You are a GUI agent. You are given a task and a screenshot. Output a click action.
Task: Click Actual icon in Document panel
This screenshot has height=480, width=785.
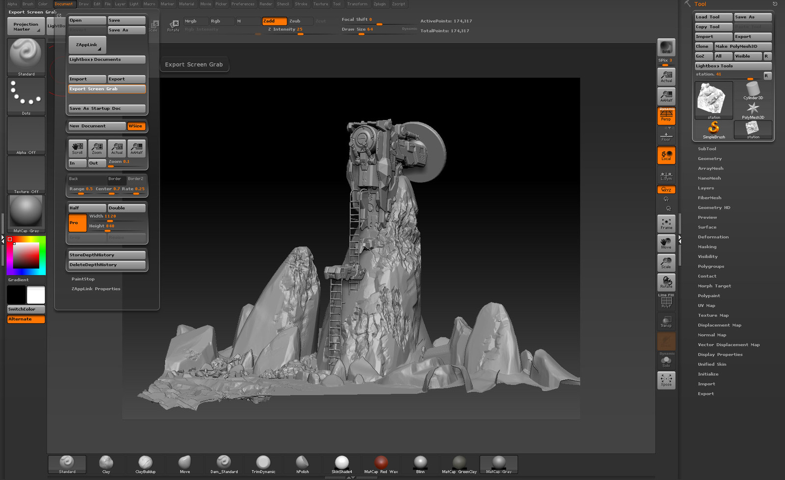117,148
